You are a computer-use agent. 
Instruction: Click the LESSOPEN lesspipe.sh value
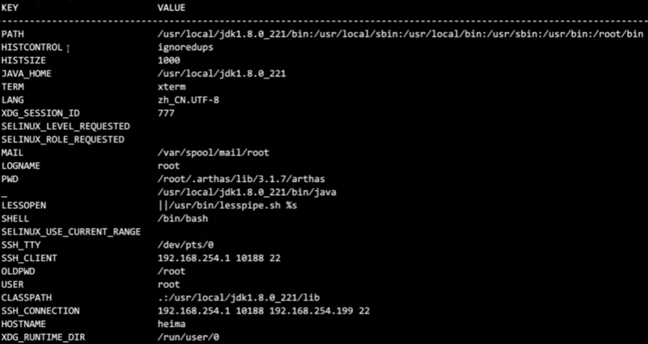point(227,206)
